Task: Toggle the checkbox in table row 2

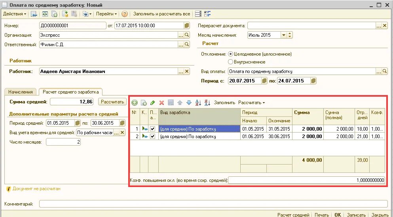Action: click(153, 137)
